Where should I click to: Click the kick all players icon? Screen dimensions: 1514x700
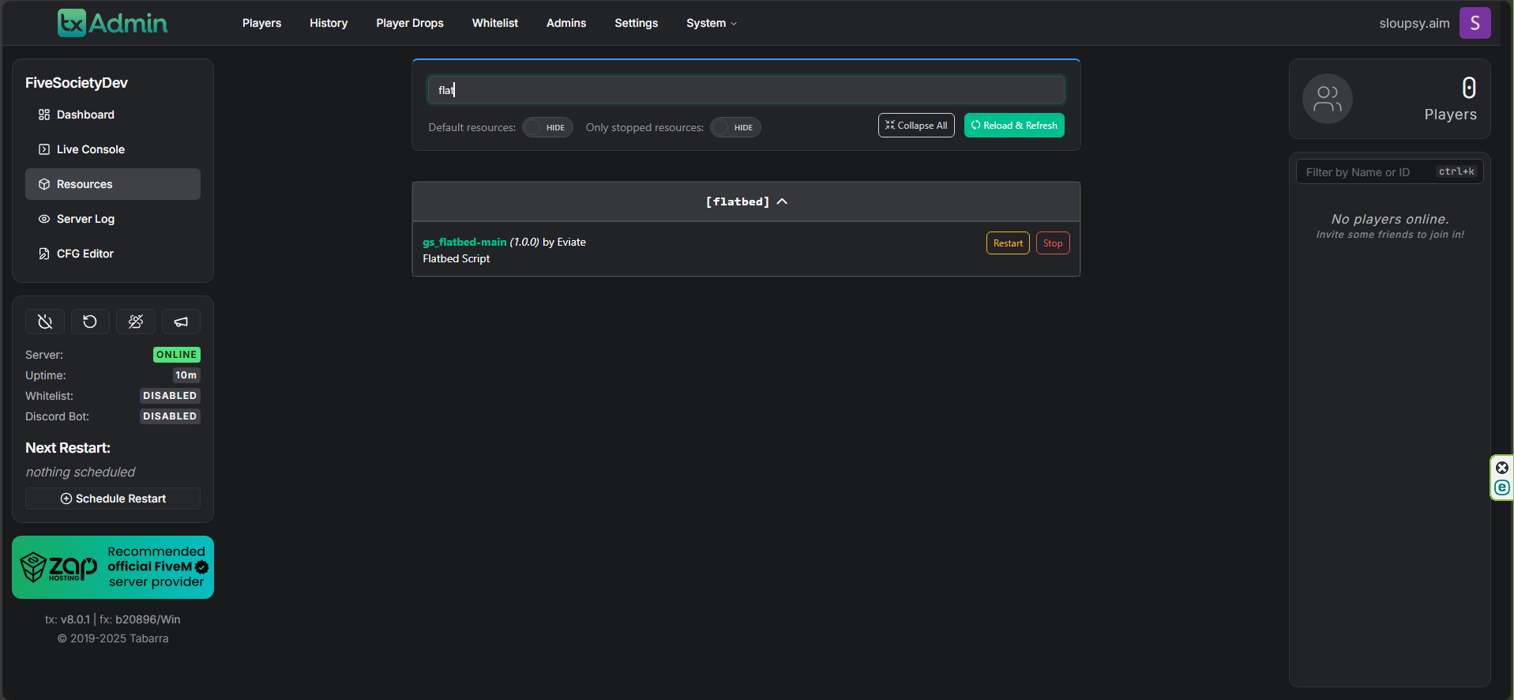coord(136,322)
